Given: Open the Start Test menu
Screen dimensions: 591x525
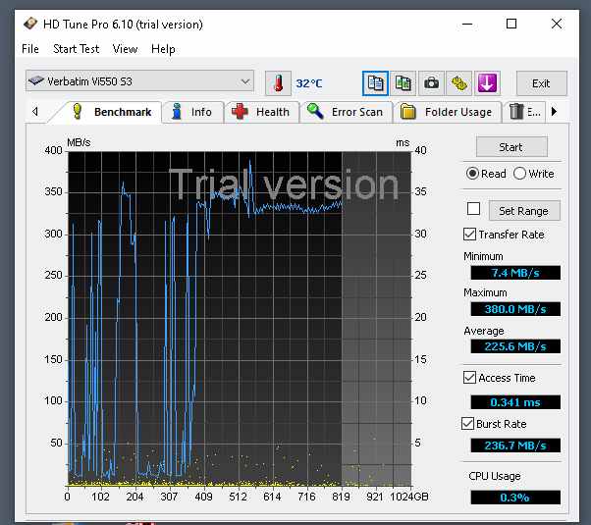Looking at the screenshot, I should coord(76,49).
